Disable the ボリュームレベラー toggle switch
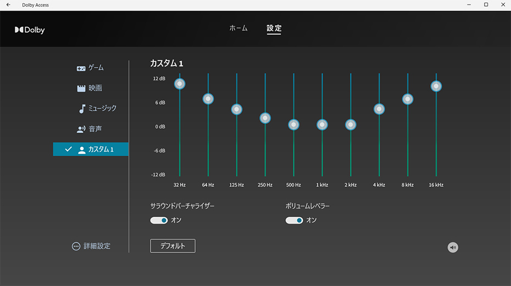This screenshot has width=511, height=286. [294, 221]
